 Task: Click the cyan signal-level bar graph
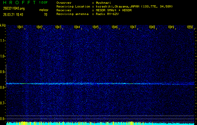[100, 123]
